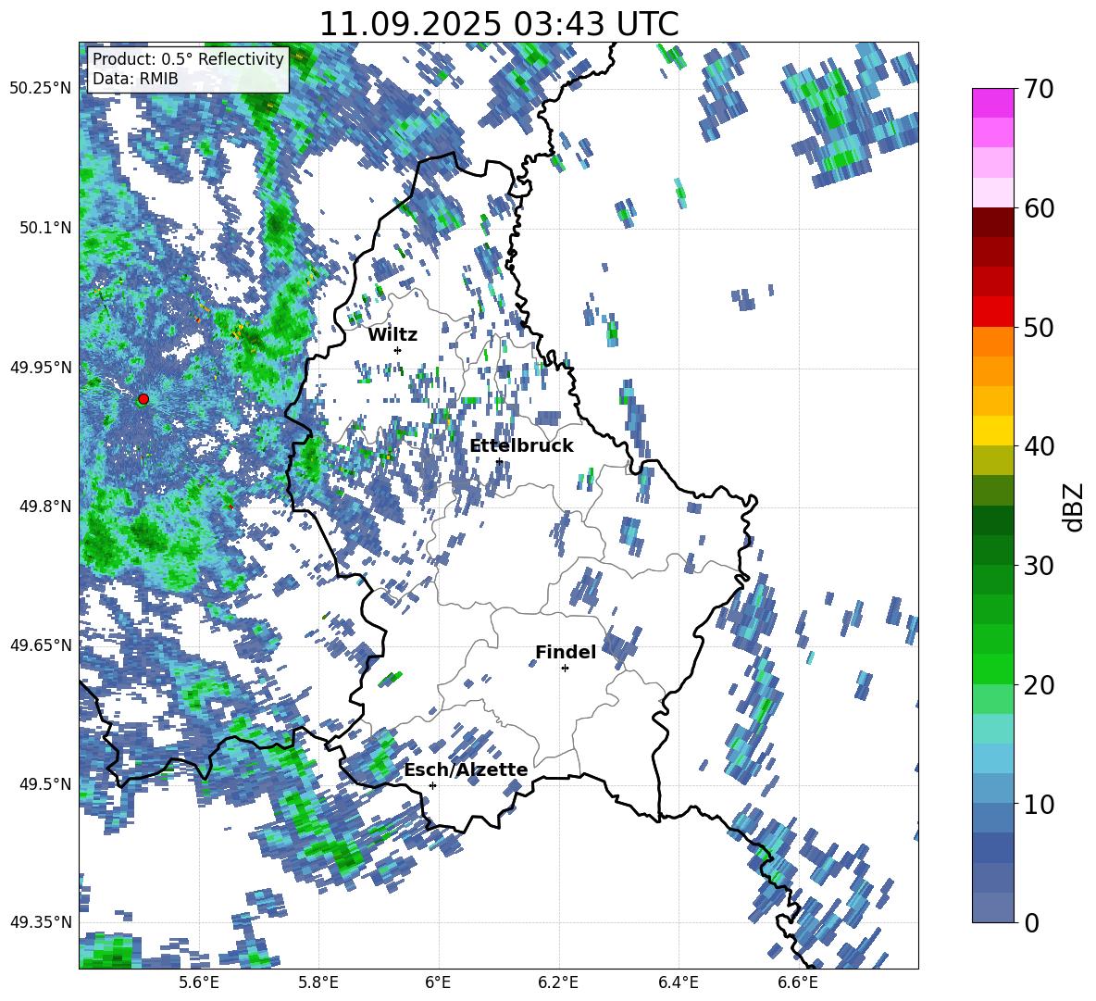
Task: Click the longitude label 6.4°E
Action: pos(679,982)
